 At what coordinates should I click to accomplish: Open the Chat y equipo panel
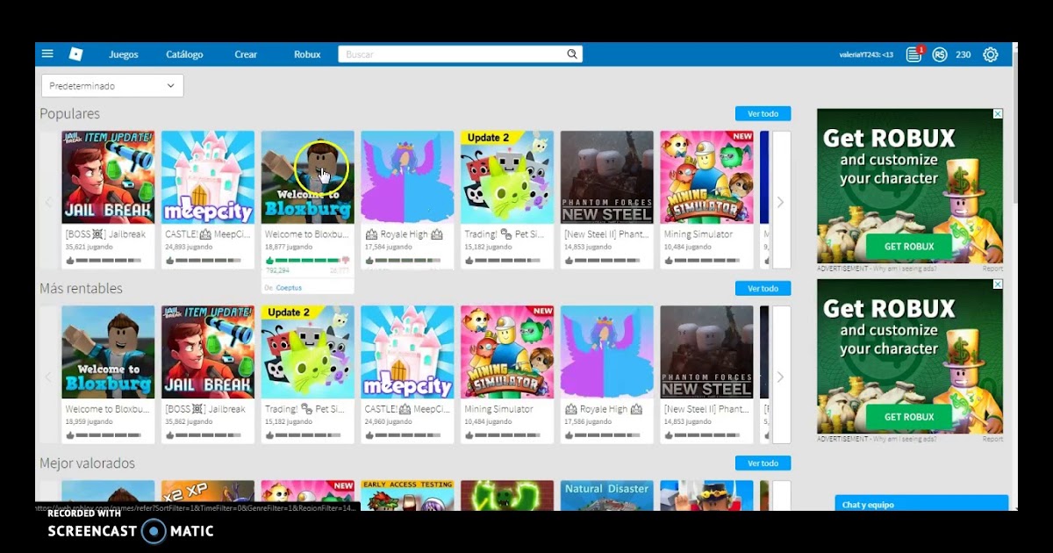pyautogui.click(x=921, y=504)
